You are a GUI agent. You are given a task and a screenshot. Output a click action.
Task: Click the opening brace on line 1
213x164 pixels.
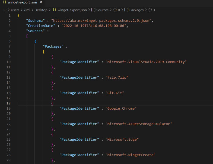click(x=19, y=16)
